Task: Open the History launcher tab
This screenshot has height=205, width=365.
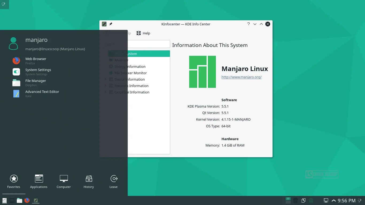Action: pos(89,182)
